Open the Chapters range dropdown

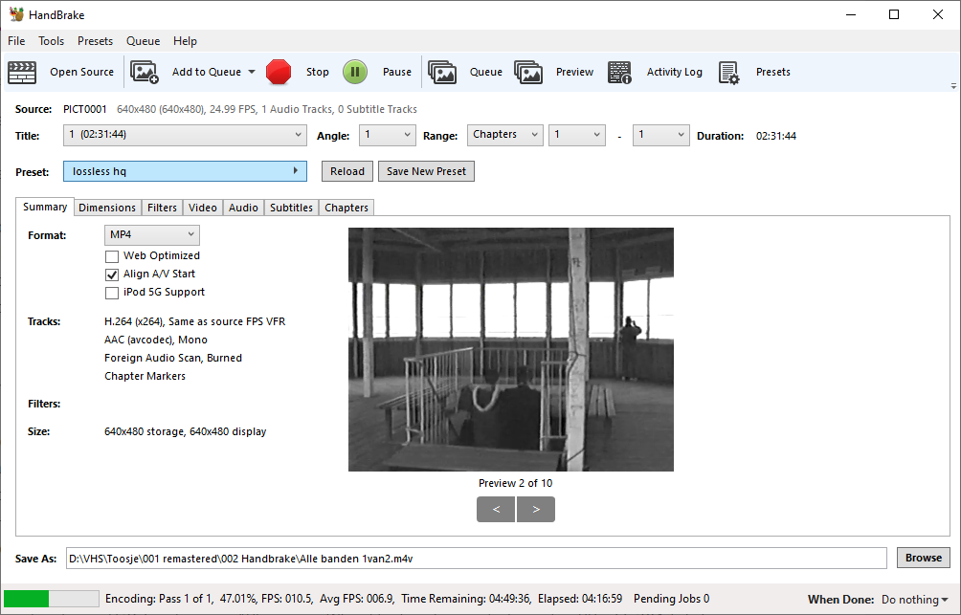click(x=504, y=135)
